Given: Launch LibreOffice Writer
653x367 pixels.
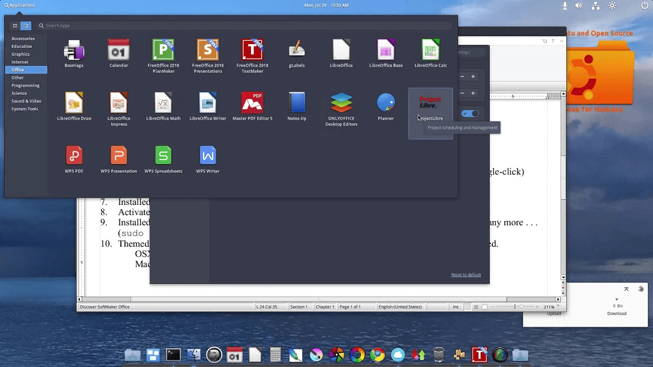Looking at the screenshot, I should [x=208, y=107].
